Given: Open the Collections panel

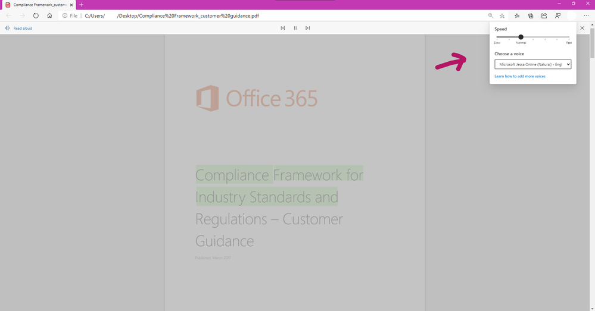Looking at the screenshot, I should pos(531,16).
